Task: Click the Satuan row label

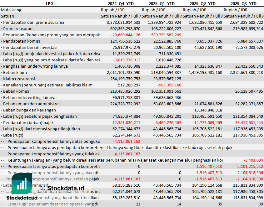Action: [x=7, y=16]
